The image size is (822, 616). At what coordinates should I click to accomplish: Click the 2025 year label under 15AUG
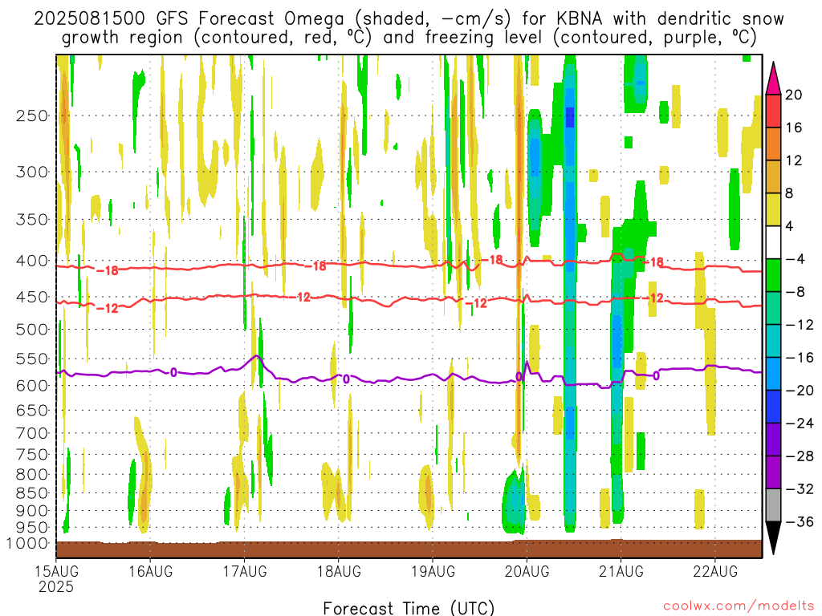(x=56, y=586)
